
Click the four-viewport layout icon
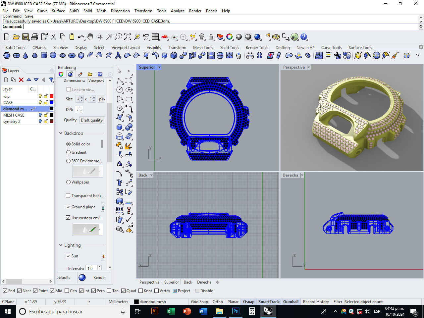point(155,37)
